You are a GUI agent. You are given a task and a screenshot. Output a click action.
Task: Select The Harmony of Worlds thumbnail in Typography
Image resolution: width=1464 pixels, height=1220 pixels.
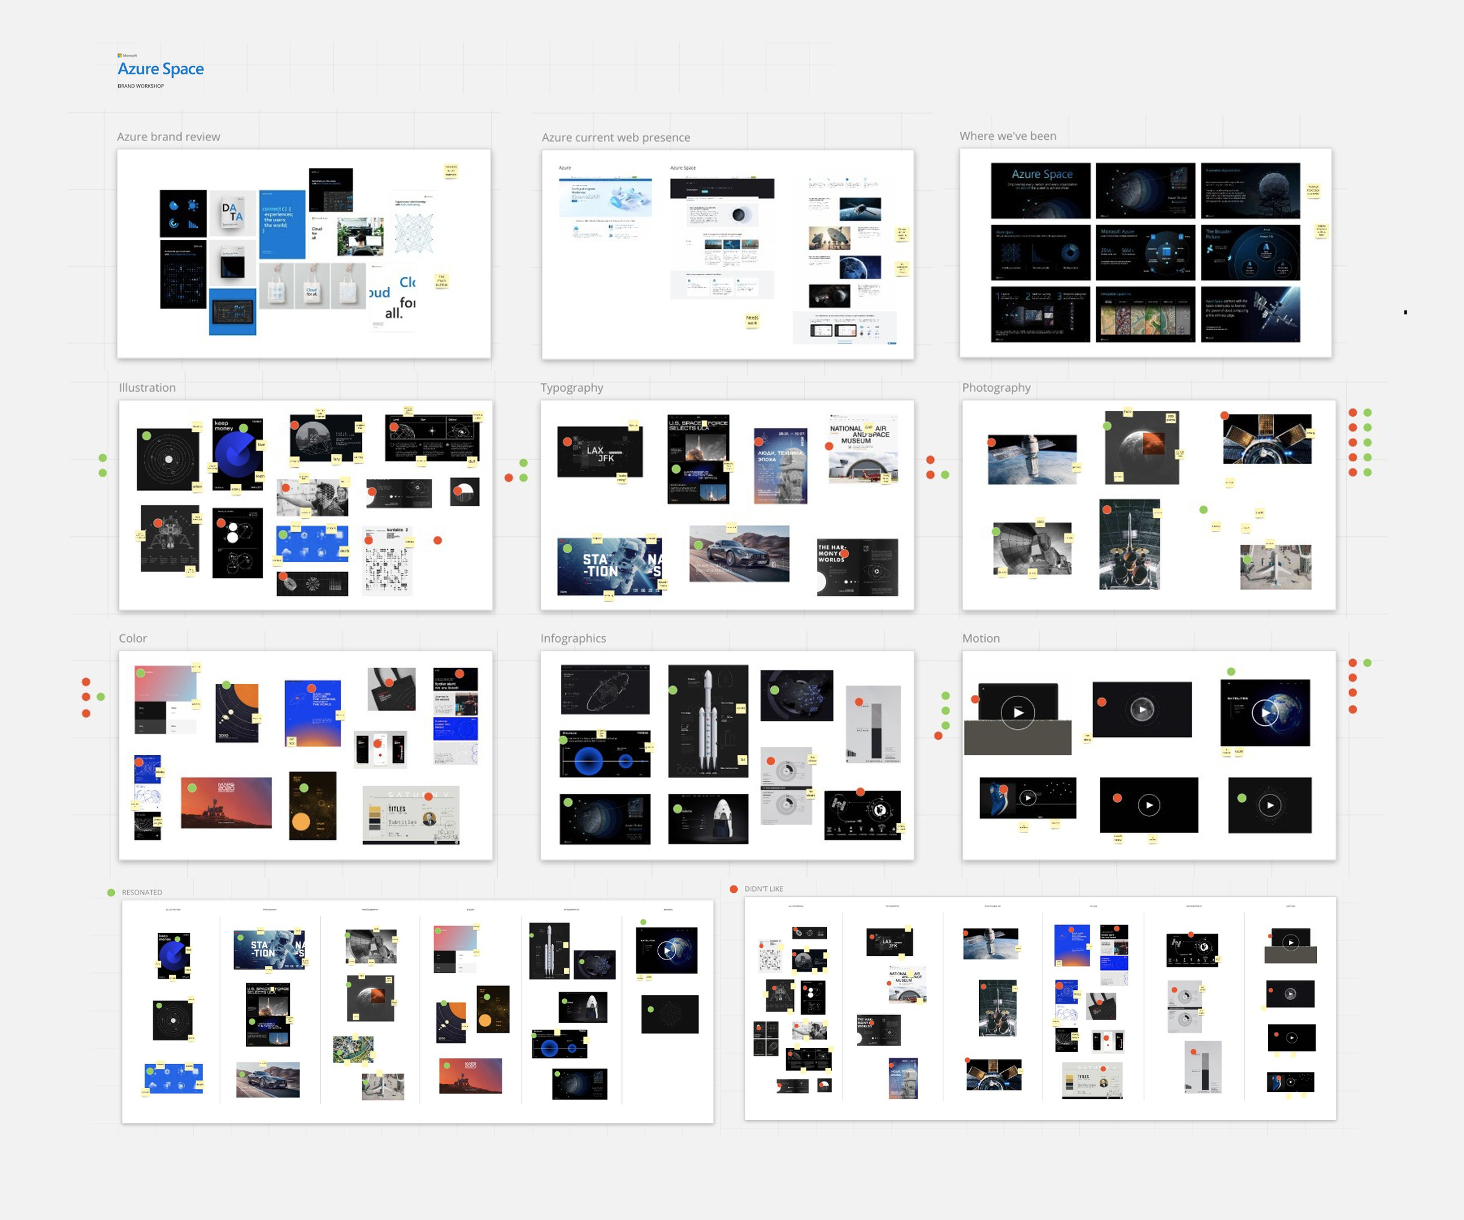click(x=857, y=567)
